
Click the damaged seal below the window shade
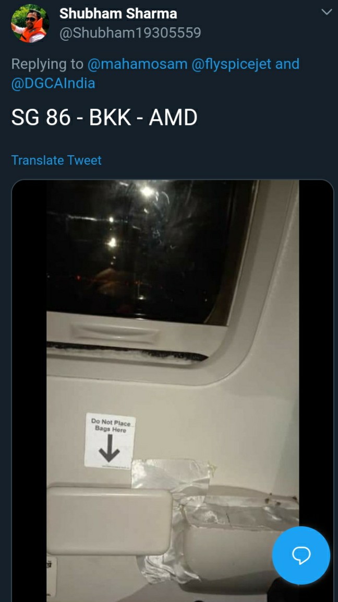coord(126,351)
